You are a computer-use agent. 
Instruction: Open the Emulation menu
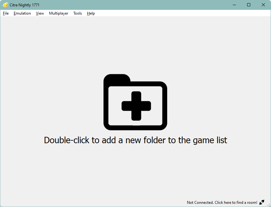click(x=22, y=13)
